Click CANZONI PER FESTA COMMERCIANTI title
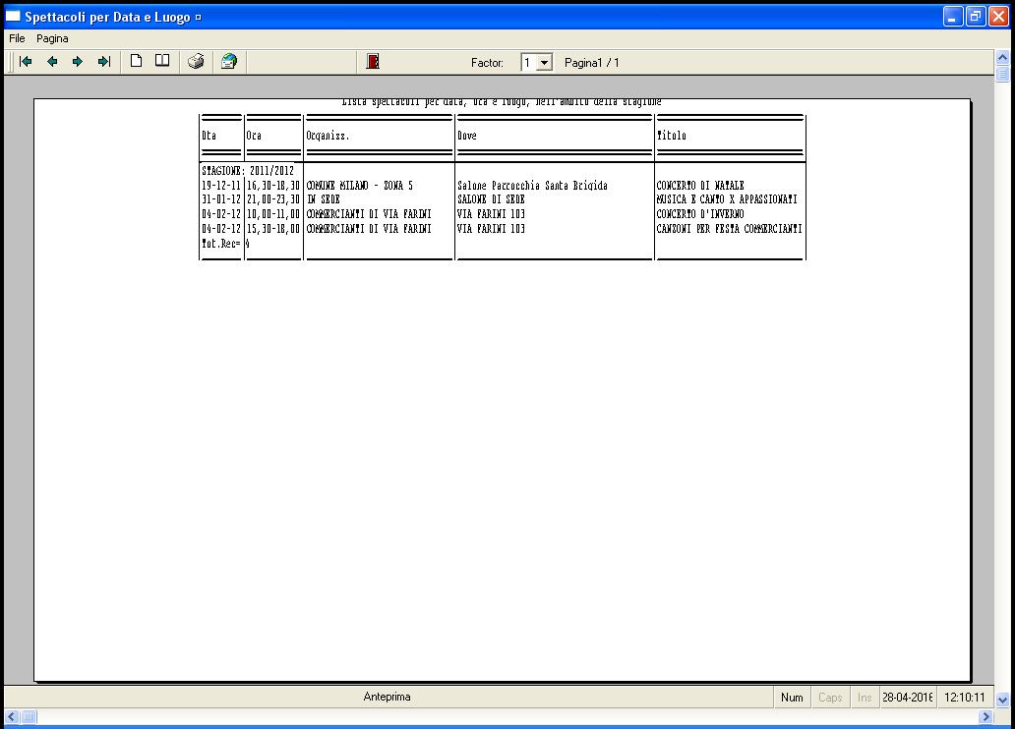1015x729 pixels. (730, 229)
